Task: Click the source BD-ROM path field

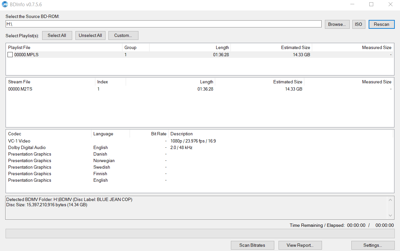Action: 164,24
